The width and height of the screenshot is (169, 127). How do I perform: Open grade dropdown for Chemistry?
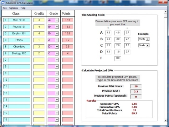[57, 47]
